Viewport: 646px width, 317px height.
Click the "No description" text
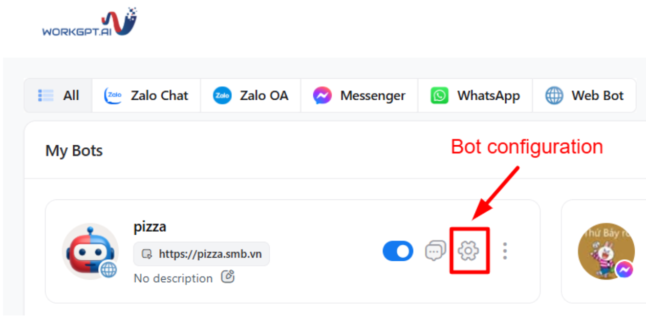[173, 278]
